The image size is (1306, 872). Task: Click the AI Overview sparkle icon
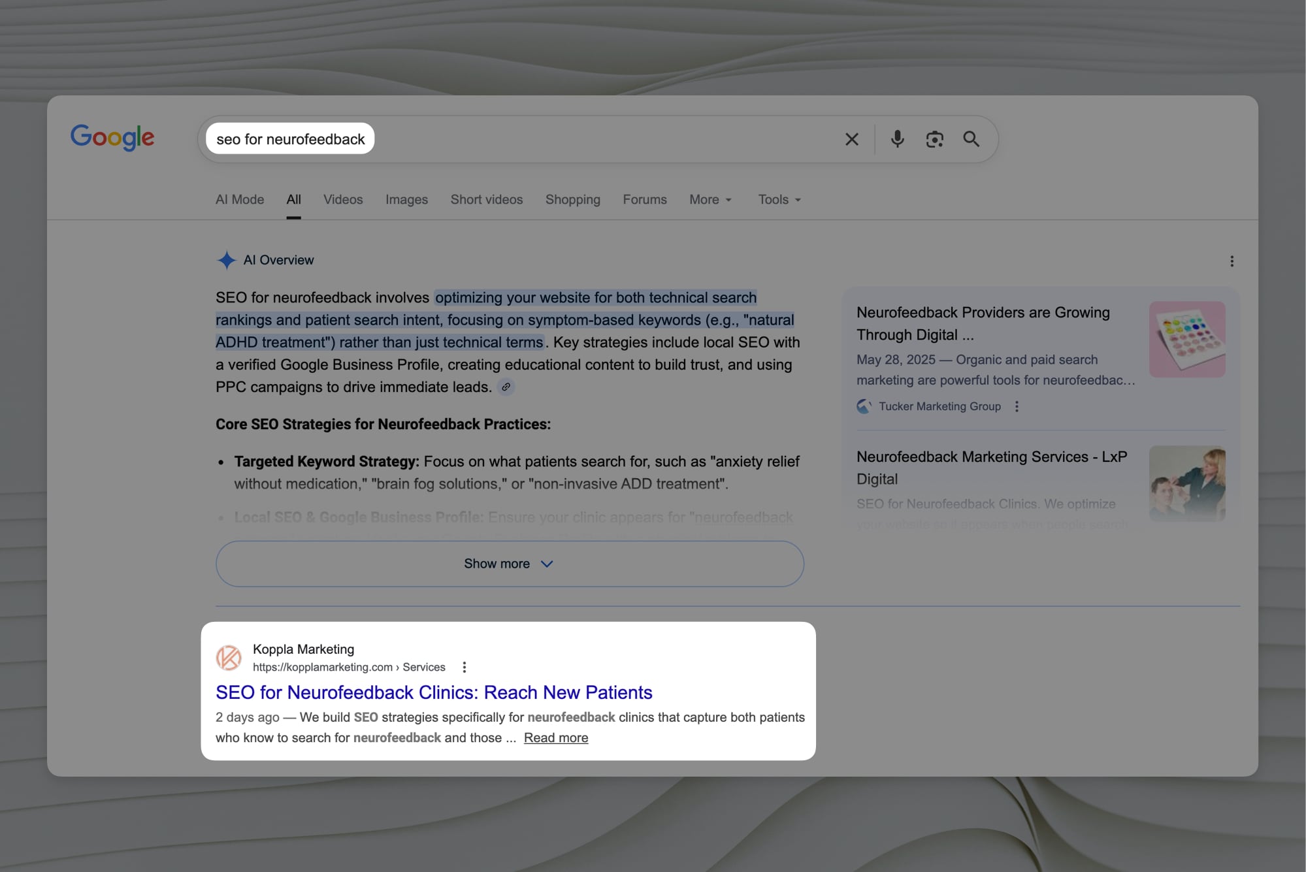click(226, 260)
